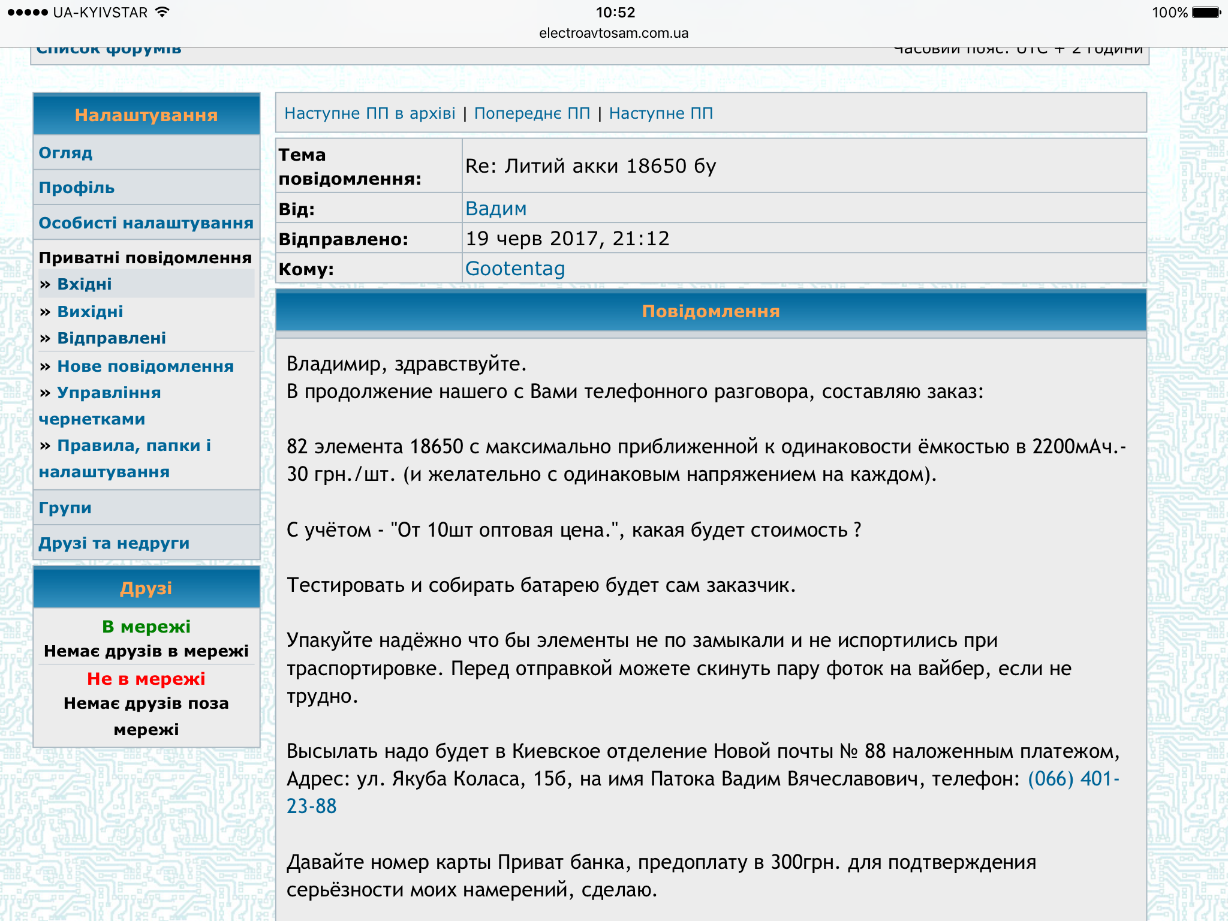Tap the electroavtosam.com.ua address bar
This screenshot has height=921, width=1228.
pyautogui.click(x=613, y=33)
